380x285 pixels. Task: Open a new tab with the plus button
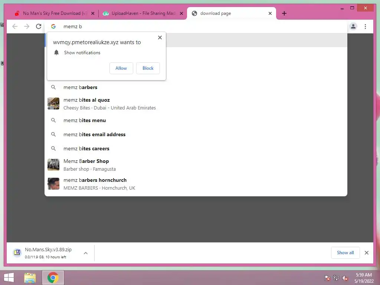[x=284, y=13]
